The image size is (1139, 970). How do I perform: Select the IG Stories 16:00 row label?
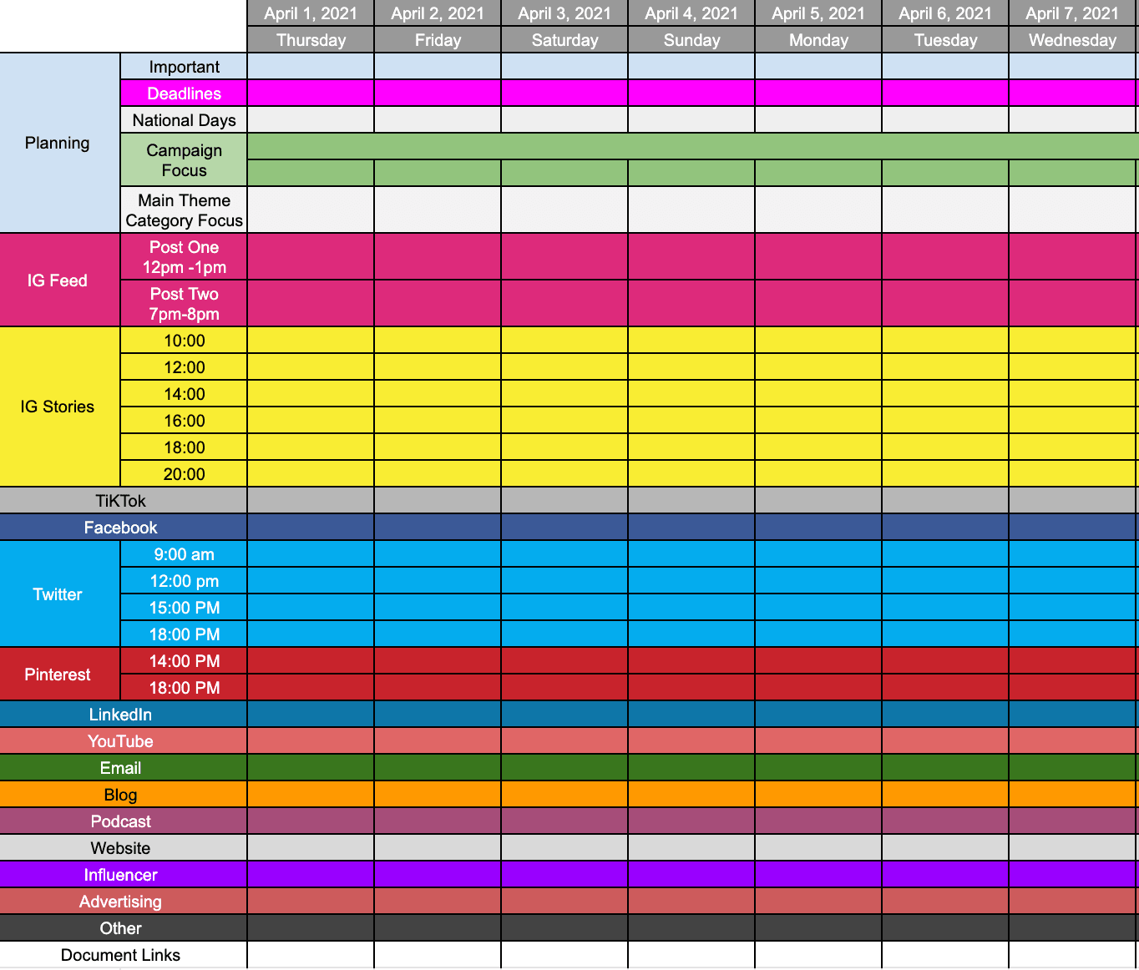[x=184, y=420]
